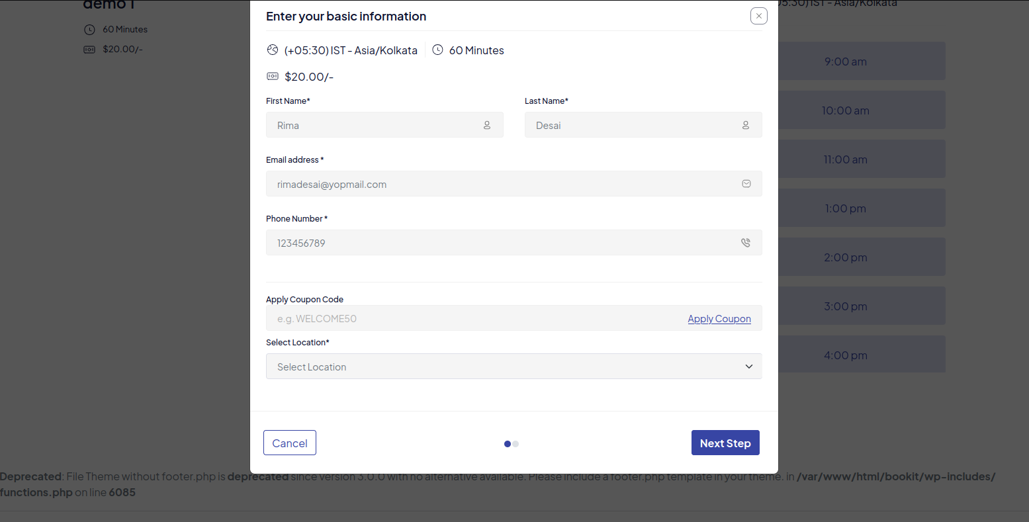Click into the Email address field

point(503,184)
